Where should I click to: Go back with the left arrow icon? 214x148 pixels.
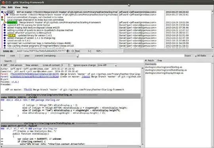pyautogui.click(x=68, y=51)
